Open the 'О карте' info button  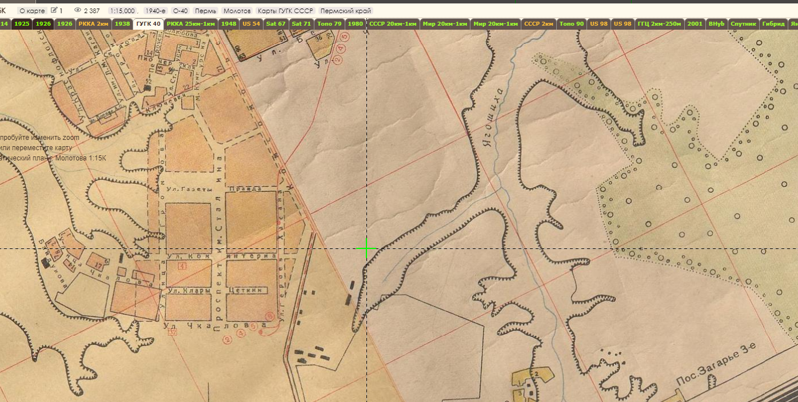pyautogui.click(x=32, y=11)
